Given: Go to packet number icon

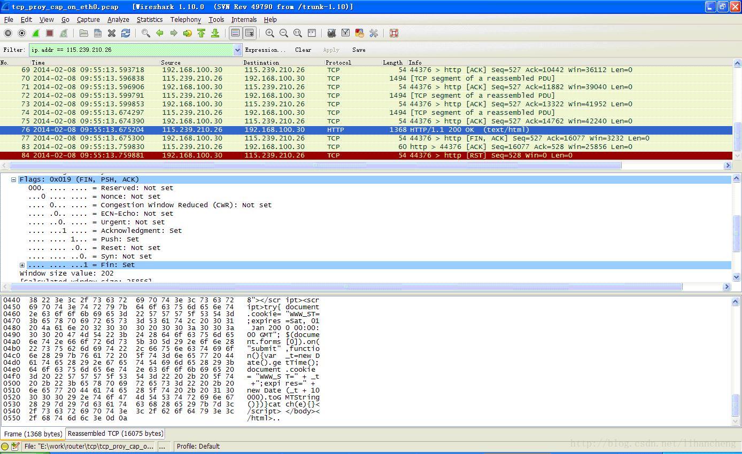Looking at the screenshot, I should coord(187,33).
